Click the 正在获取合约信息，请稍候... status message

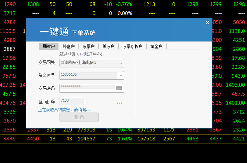[x=64, y=110]
